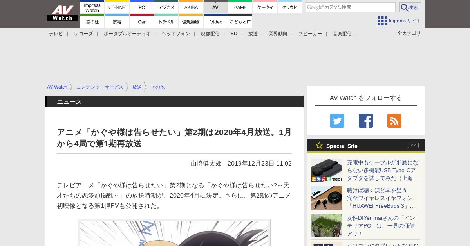Open the 全カテゴリ link
Viewport: 470px width, 246px height.
[x=409, y=33]
